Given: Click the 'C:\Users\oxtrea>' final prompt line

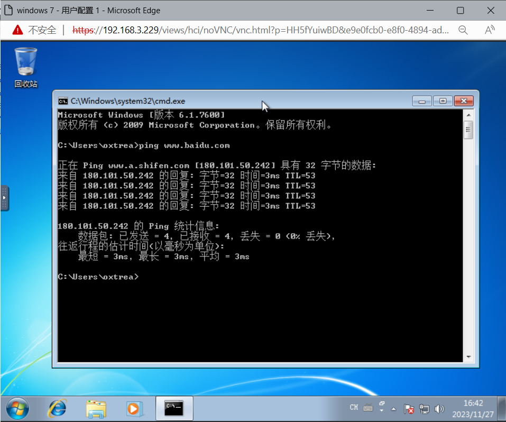Looking at the screenshot, I should [98, 277].
